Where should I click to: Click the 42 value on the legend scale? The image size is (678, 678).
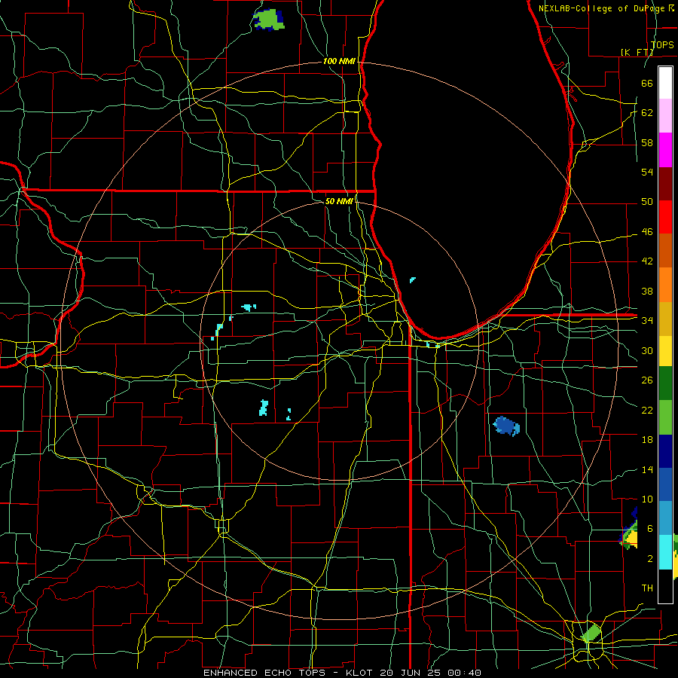click(x=647, y=261)
